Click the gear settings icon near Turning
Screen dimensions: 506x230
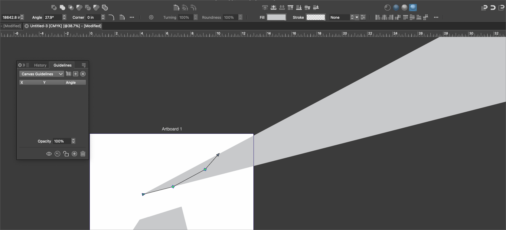(151, 17)
